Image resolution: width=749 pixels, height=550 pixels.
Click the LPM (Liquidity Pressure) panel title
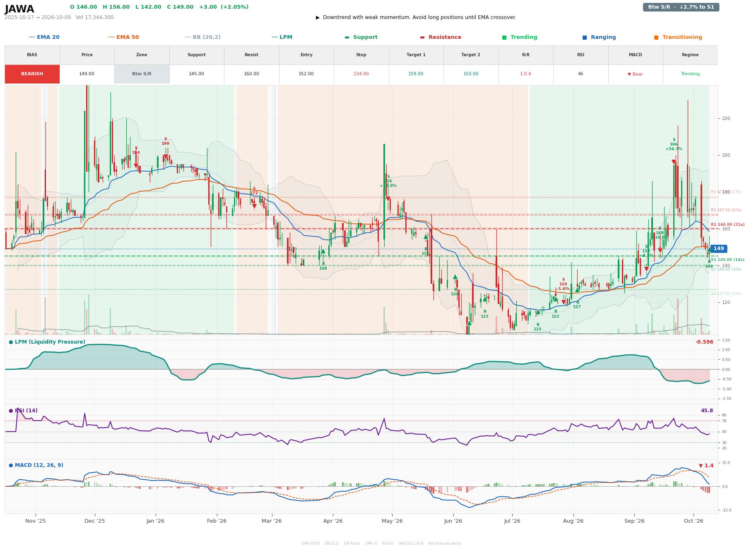pos(47,342)
